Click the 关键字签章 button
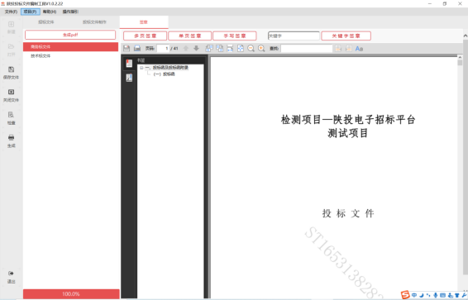 [346, 36]
